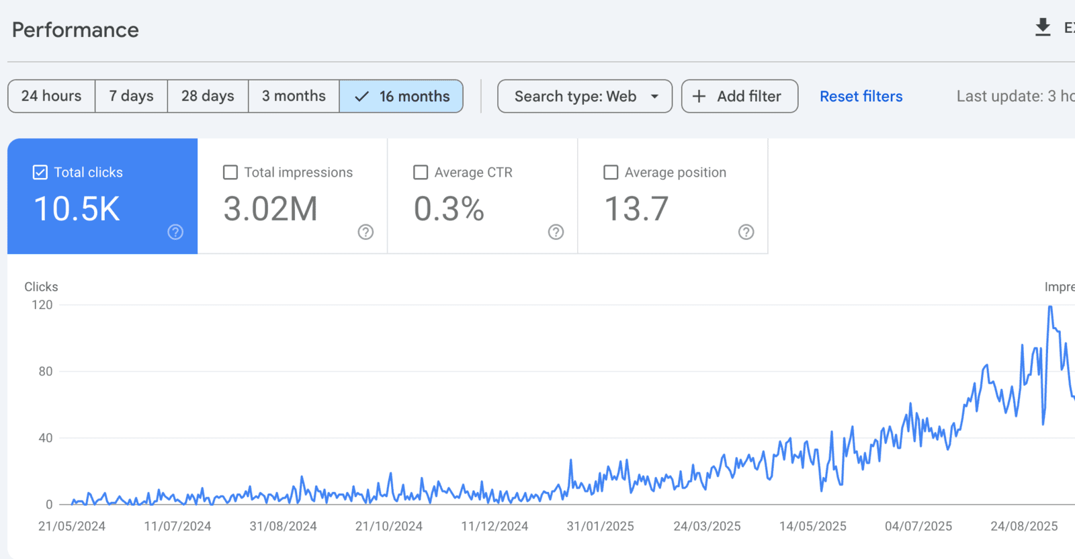
Task: Open help icon on Total clicks card
Action: (175, 232)
